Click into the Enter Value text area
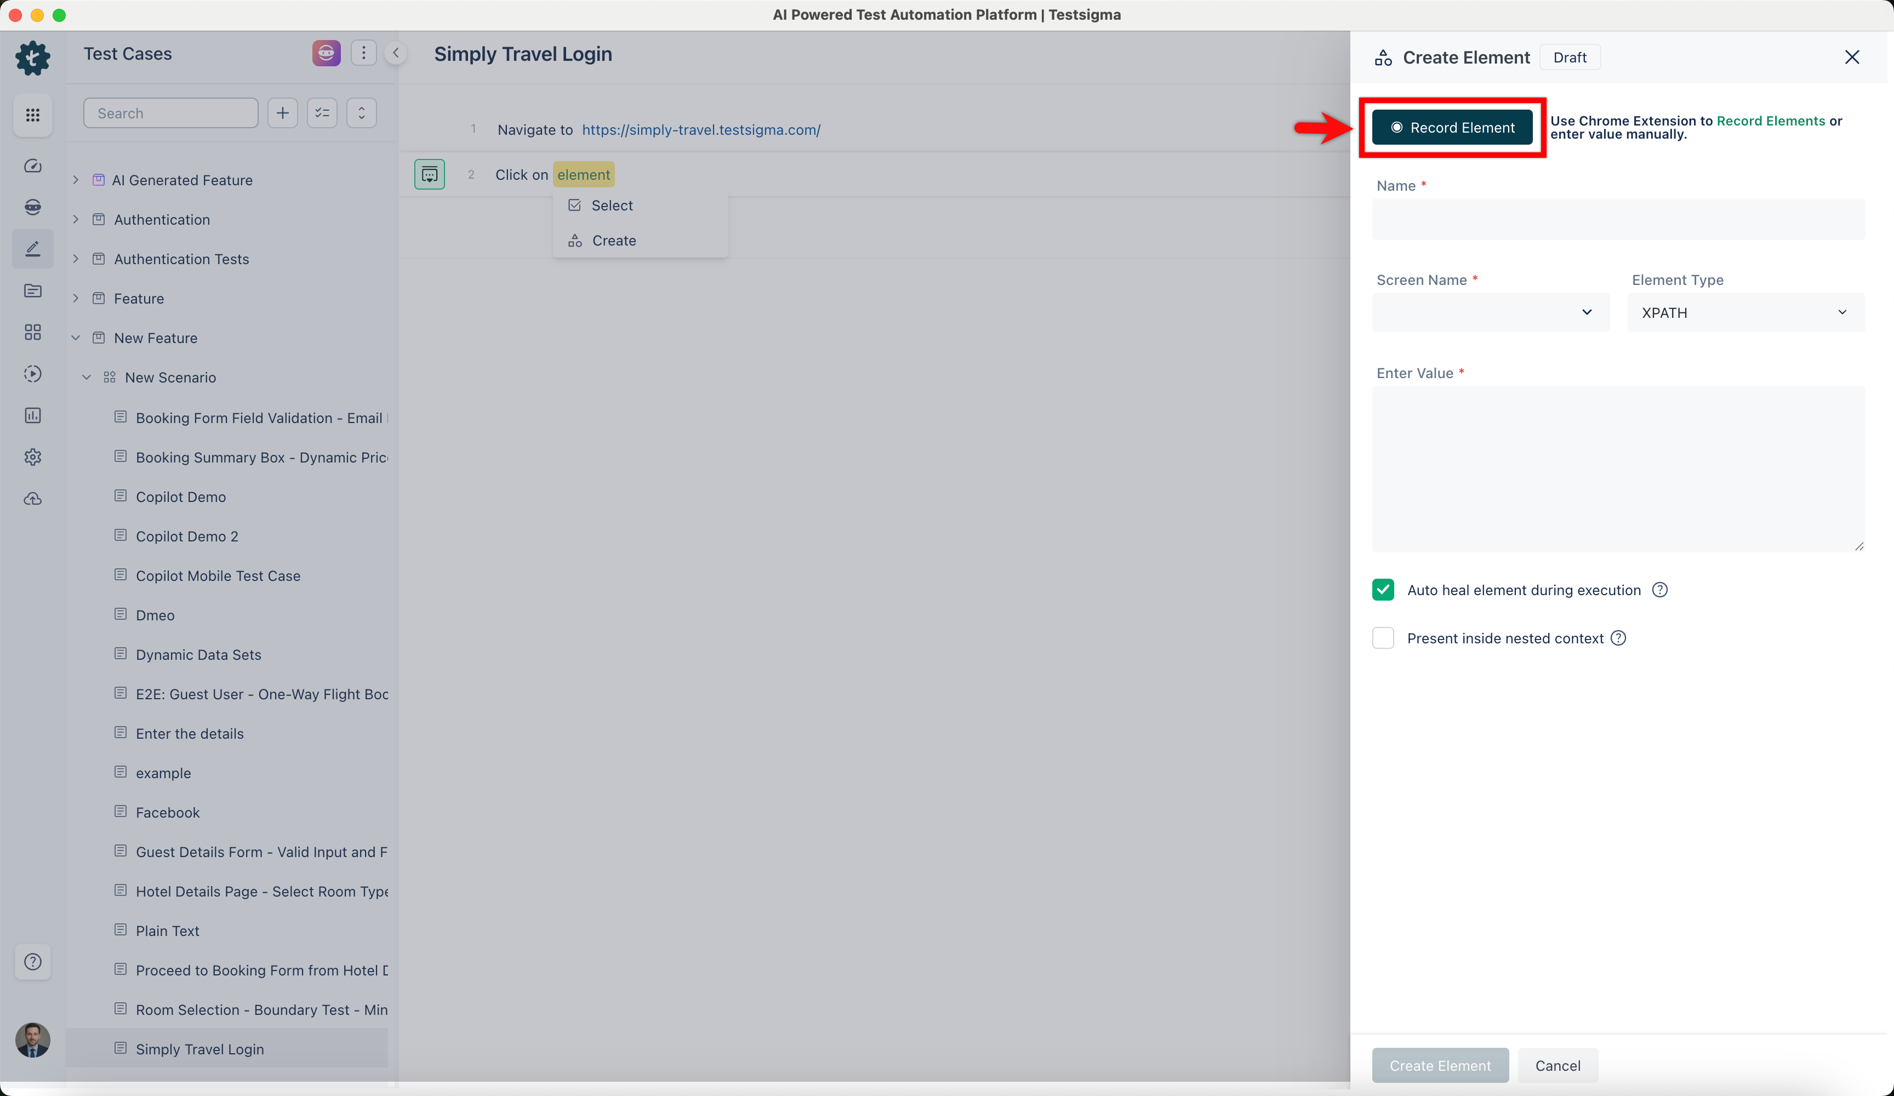1894x1096 pixels. point(1618,469)
